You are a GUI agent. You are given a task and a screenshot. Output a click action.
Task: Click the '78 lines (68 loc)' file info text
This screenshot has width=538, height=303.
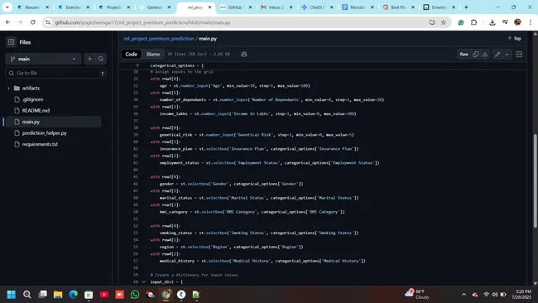point(199,54)
